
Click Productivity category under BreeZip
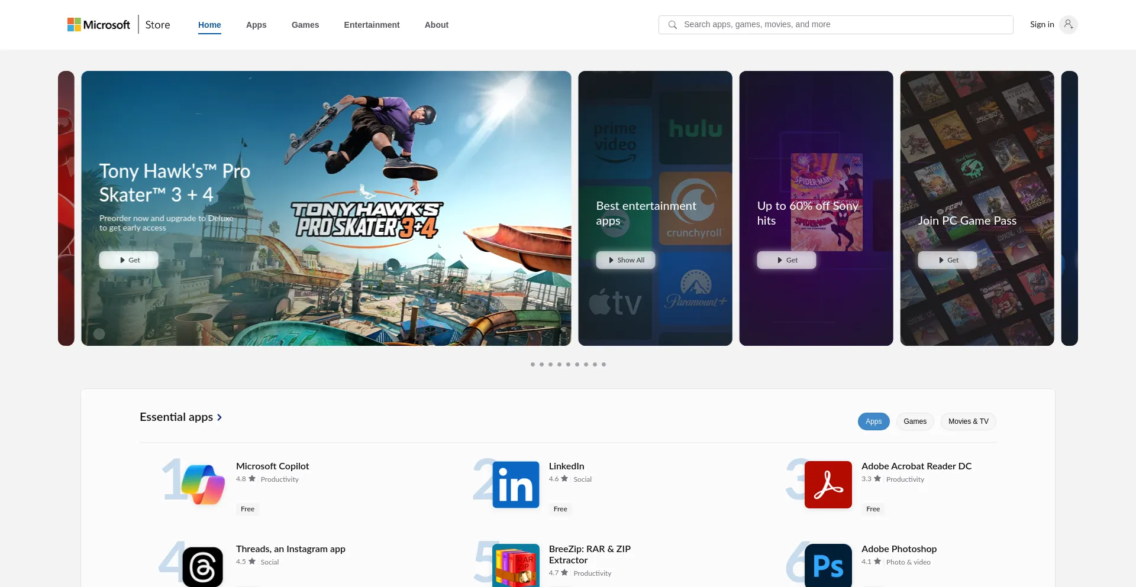pos(592,573)
